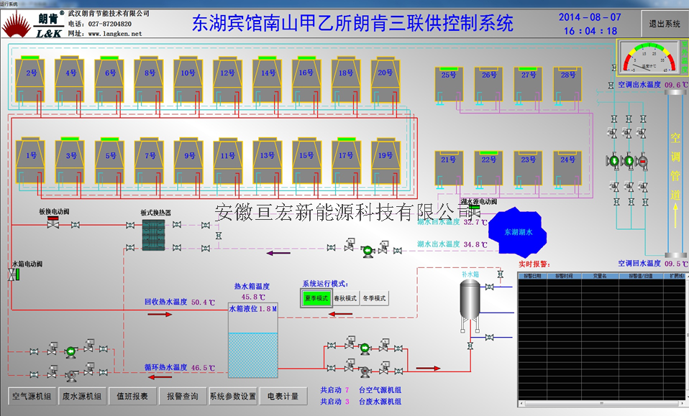
Task: Click the alarm table horizontal scrollbar
Action: 601,403
